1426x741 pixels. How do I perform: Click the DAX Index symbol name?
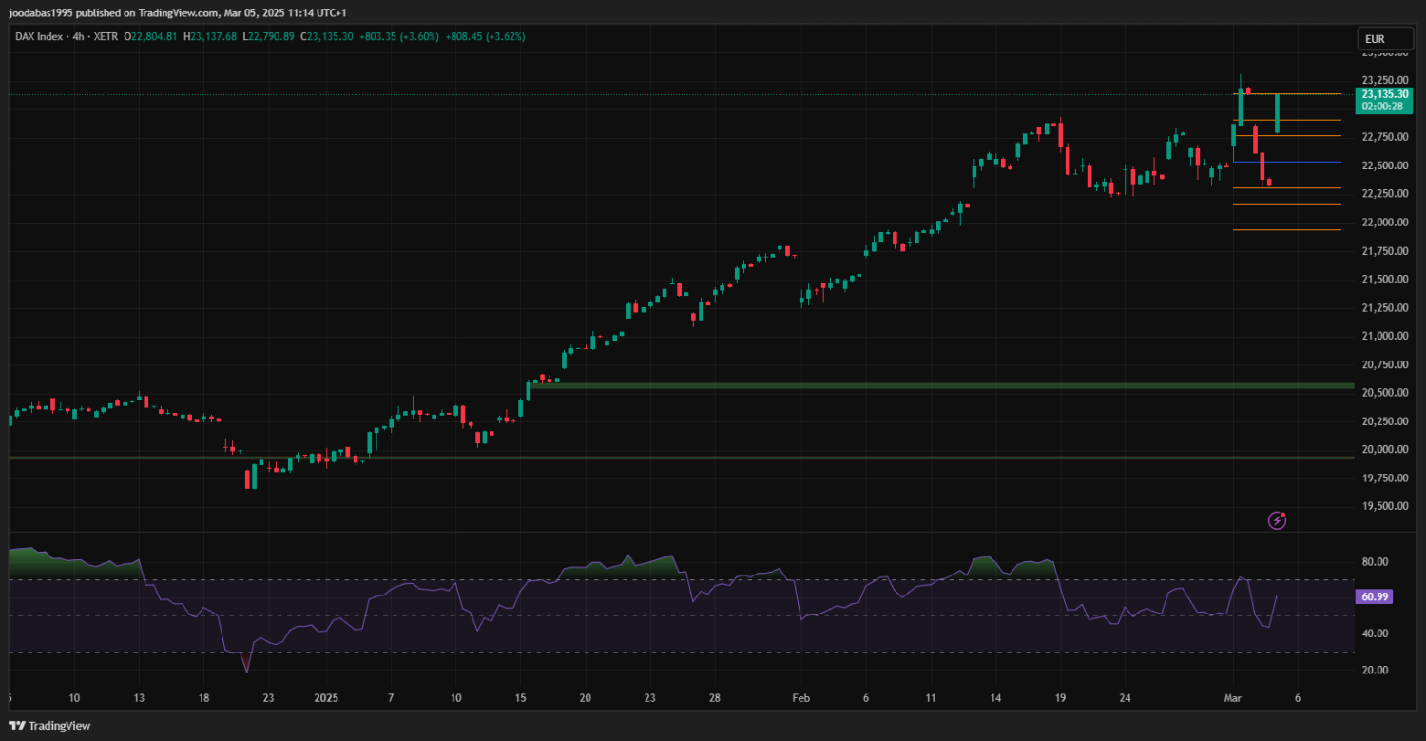40,36
